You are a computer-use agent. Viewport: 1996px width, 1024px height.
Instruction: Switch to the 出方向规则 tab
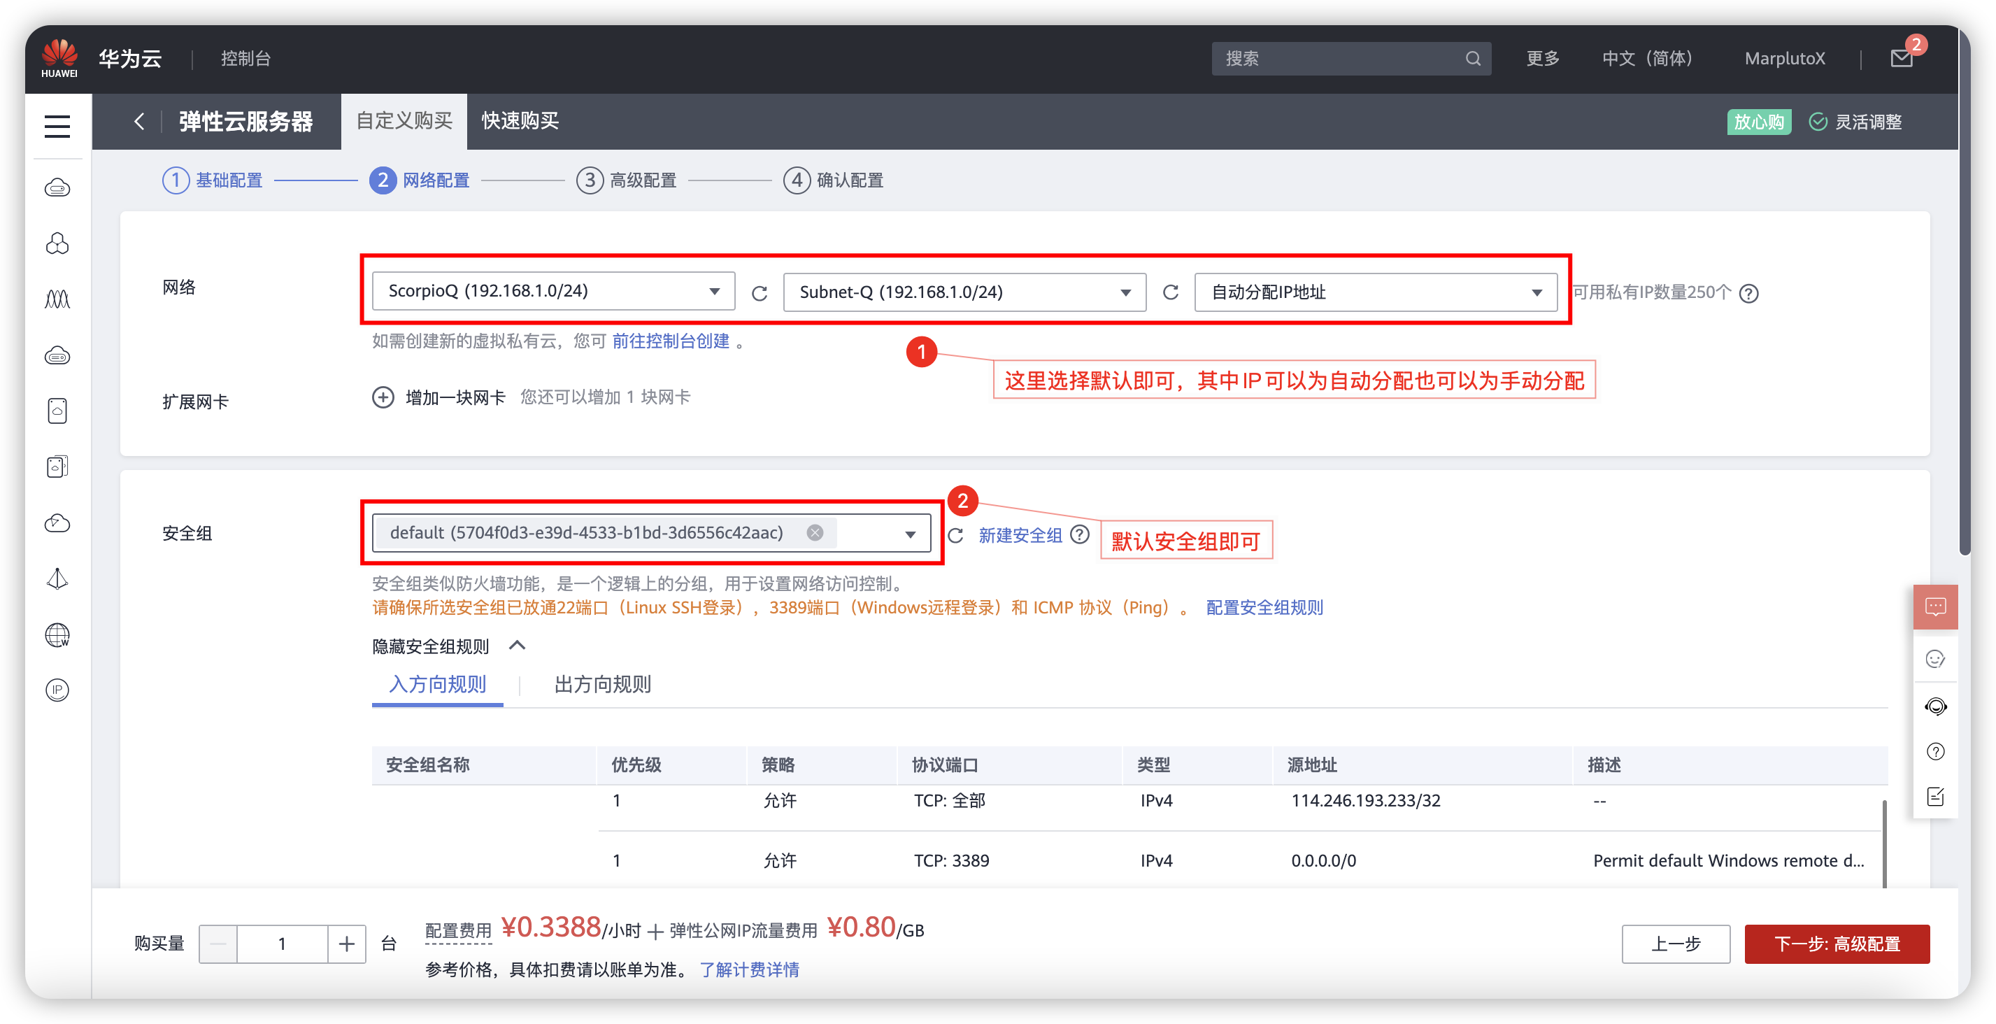click(x=602, y=685)
